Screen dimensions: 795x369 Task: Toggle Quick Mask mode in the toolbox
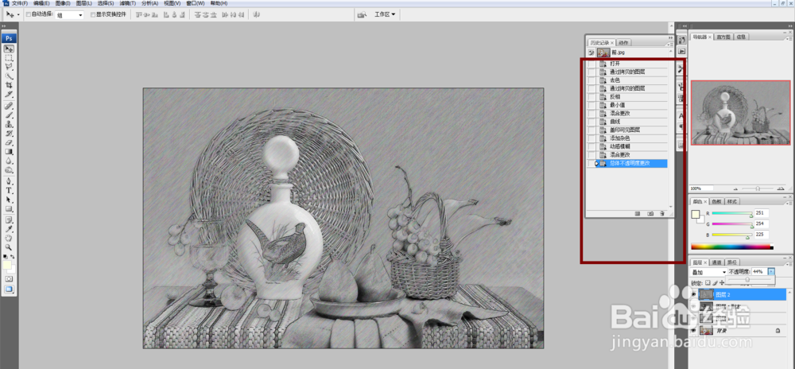pos(9,279)
